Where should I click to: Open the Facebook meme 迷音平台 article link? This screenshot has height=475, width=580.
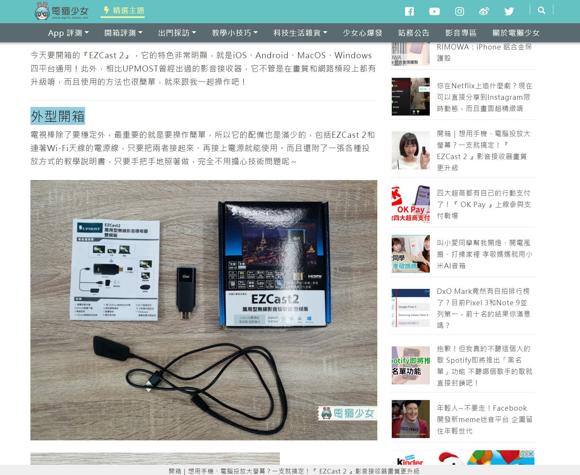click(x=485, y=419)
